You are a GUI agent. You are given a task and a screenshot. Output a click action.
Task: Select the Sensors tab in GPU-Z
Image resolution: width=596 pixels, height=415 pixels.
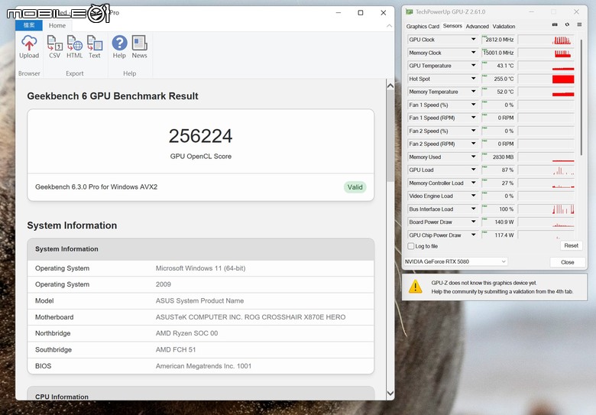click(452, 26)
